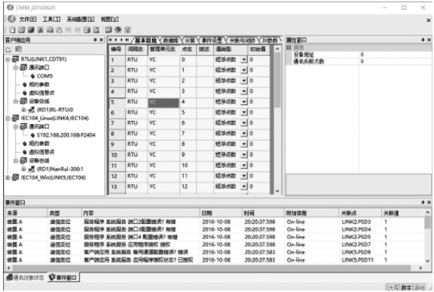Image resolution: width=434 pixels, height=292 pixels.
Task: Click the Copy toolbar icon
Action: (x=50, y=30)
